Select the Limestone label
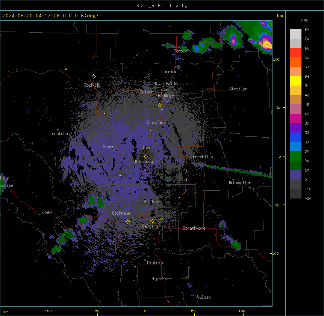 click(x=58, y=134)
